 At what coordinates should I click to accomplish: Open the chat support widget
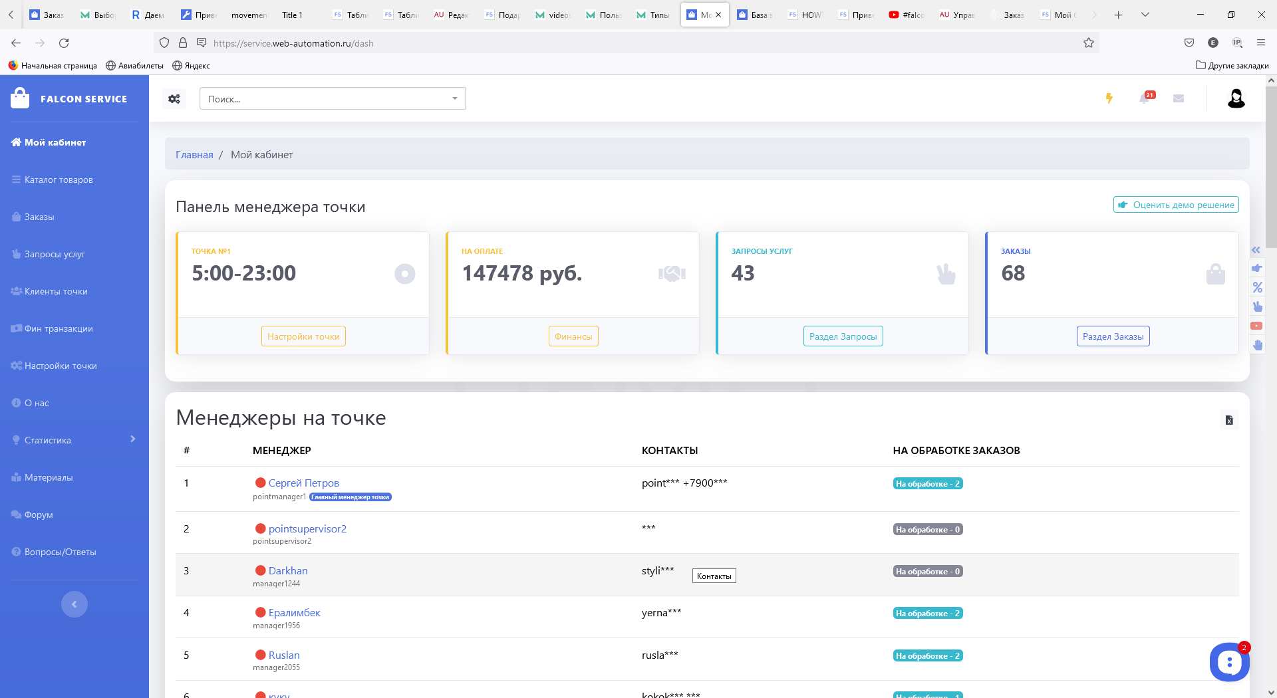[x=1228, y=661]
